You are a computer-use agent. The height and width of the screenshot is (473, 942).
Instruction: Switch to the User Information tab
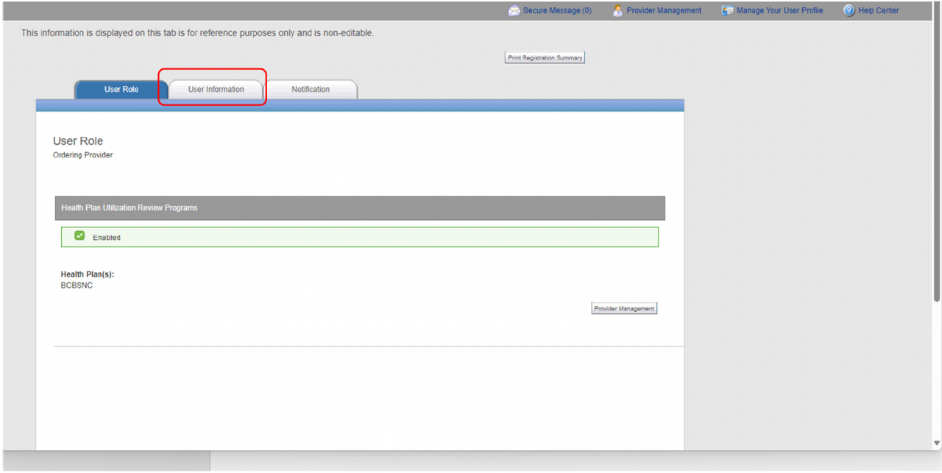[x=216, y=90]
